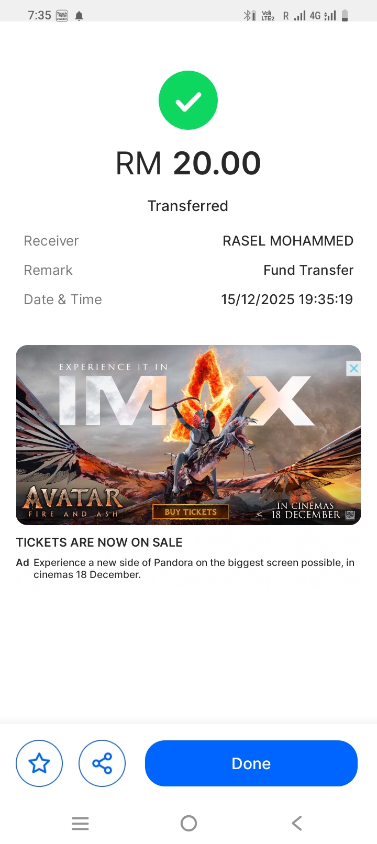
Task: Open the Avatar Fire and Ash banner
Action: [188, 435]
